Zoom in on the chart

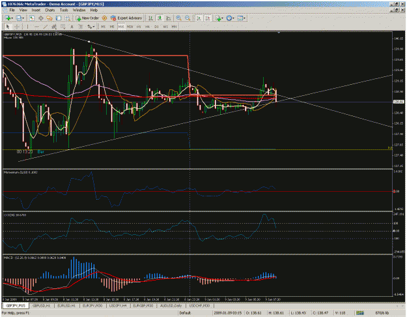pyautogui.click(x=178, y=18)
